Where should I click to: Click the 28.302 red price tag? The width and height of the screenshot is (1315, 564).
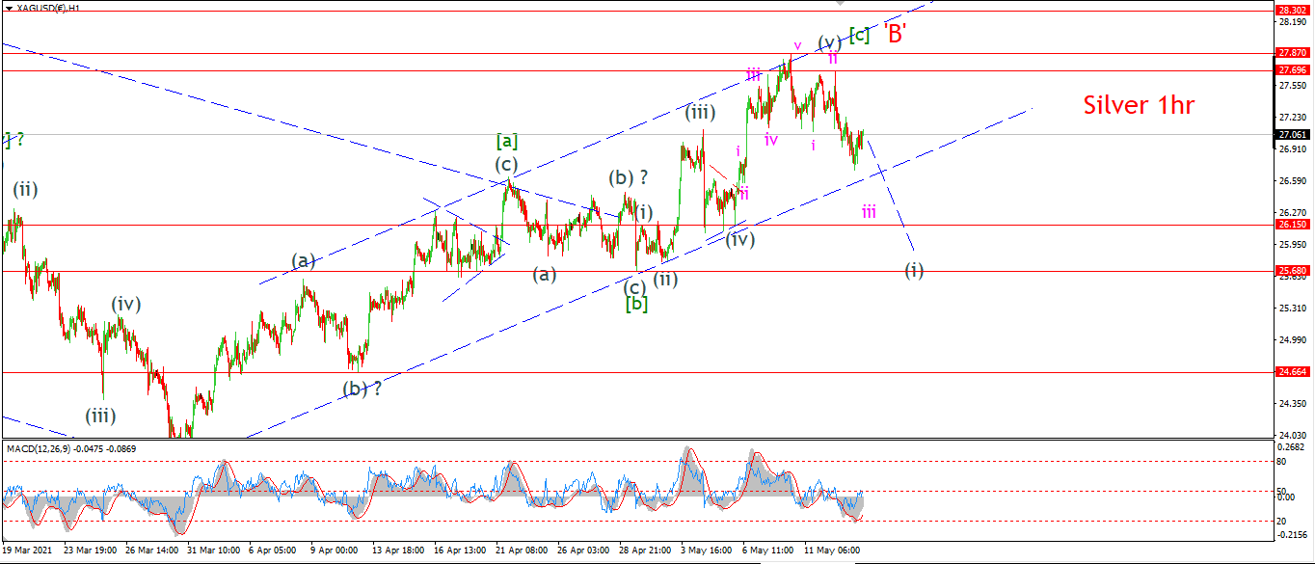coord(1292,10)
